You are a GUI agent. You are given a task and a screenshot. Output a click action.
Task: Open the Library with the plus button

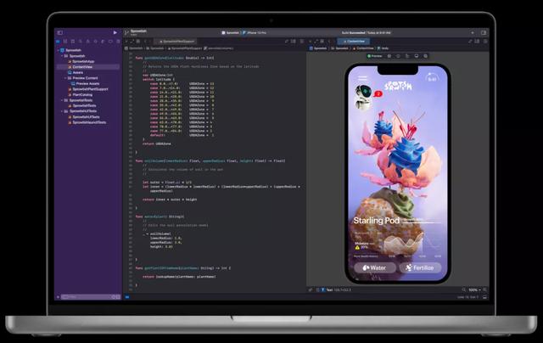(x=473, y=32)
